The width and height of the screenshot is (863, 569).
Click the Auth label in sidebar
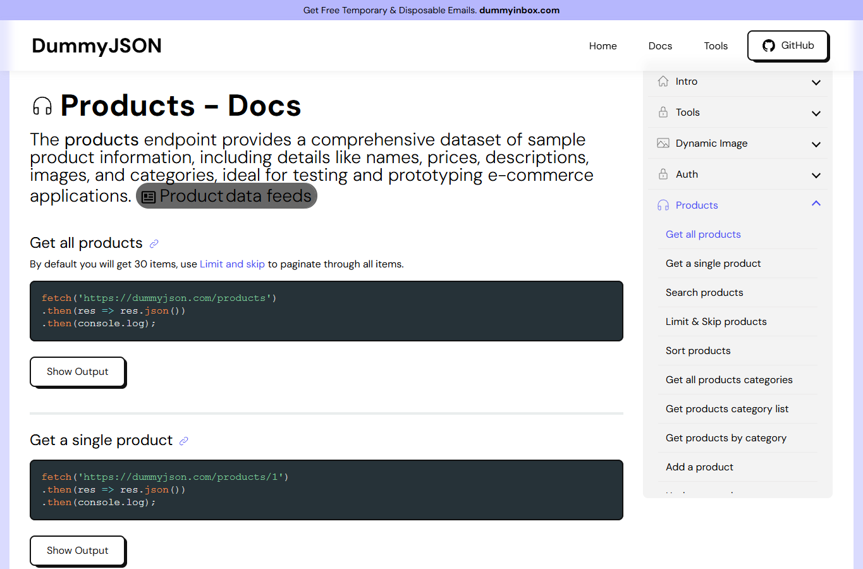pyautogui.click(x=687, y=174)
